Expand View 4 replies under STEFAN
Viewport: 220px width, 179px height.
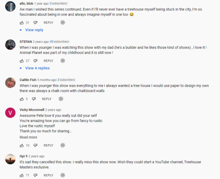point(37,68)
